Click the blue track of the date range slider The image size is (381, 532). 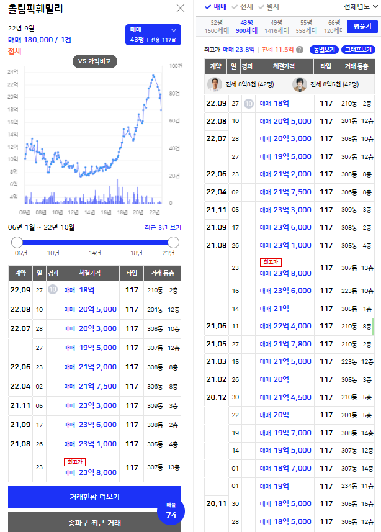pyautogui.click(x=95, y=242)
